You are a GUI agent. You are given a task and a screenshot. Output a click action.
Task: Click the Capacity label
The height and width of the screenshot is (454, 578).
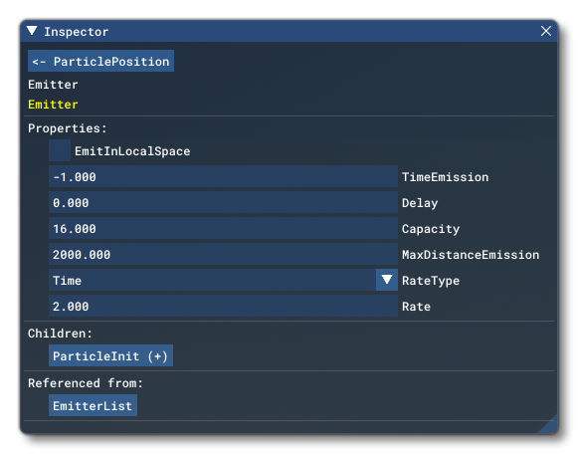coord(431,229)
